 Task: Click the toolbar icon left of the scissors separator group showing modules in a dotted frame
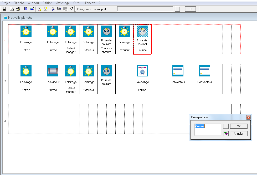tap(39, 9)
